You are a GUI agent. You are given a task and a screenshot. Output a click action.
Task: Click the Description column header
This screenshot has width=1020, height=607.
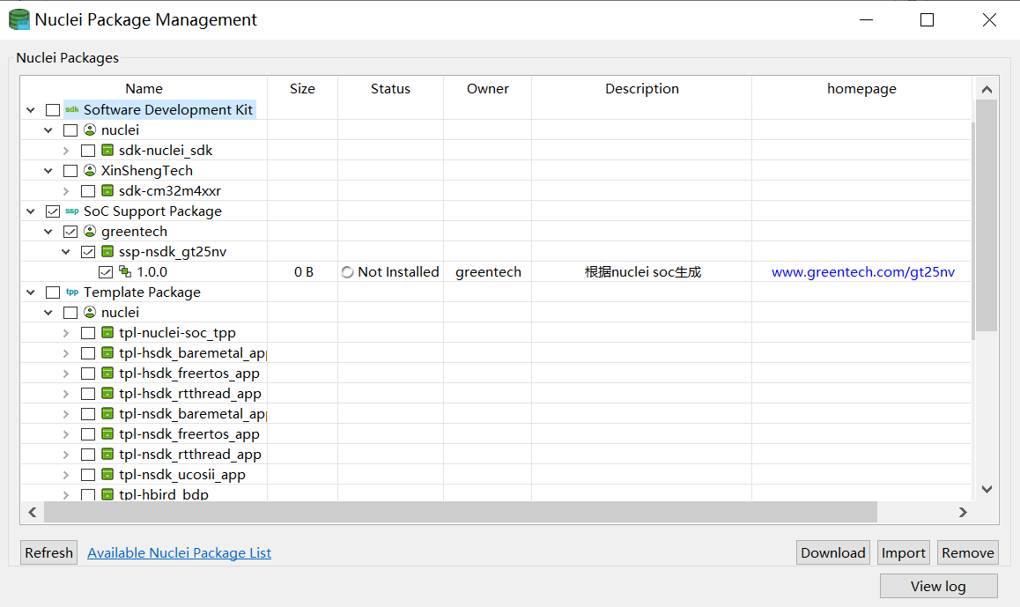coord(642,88)
